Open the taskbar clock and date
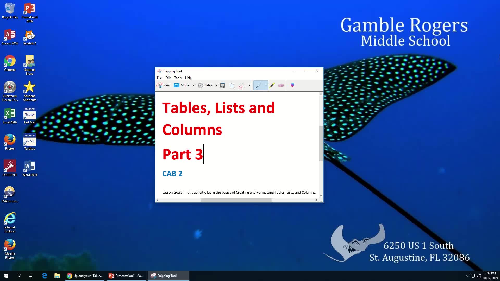 click(490, 276)
